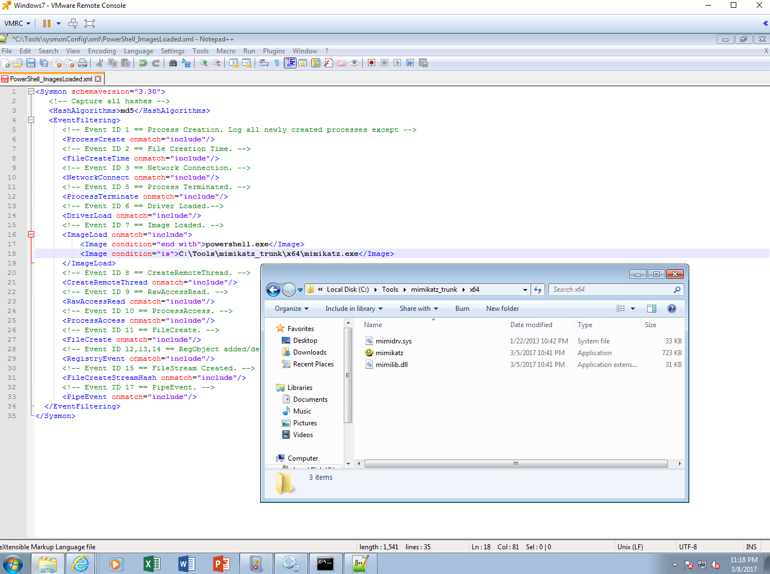Toggle Show All Characters pilcrow icon
Screen dimensions: 770x574
click(276, 63)
